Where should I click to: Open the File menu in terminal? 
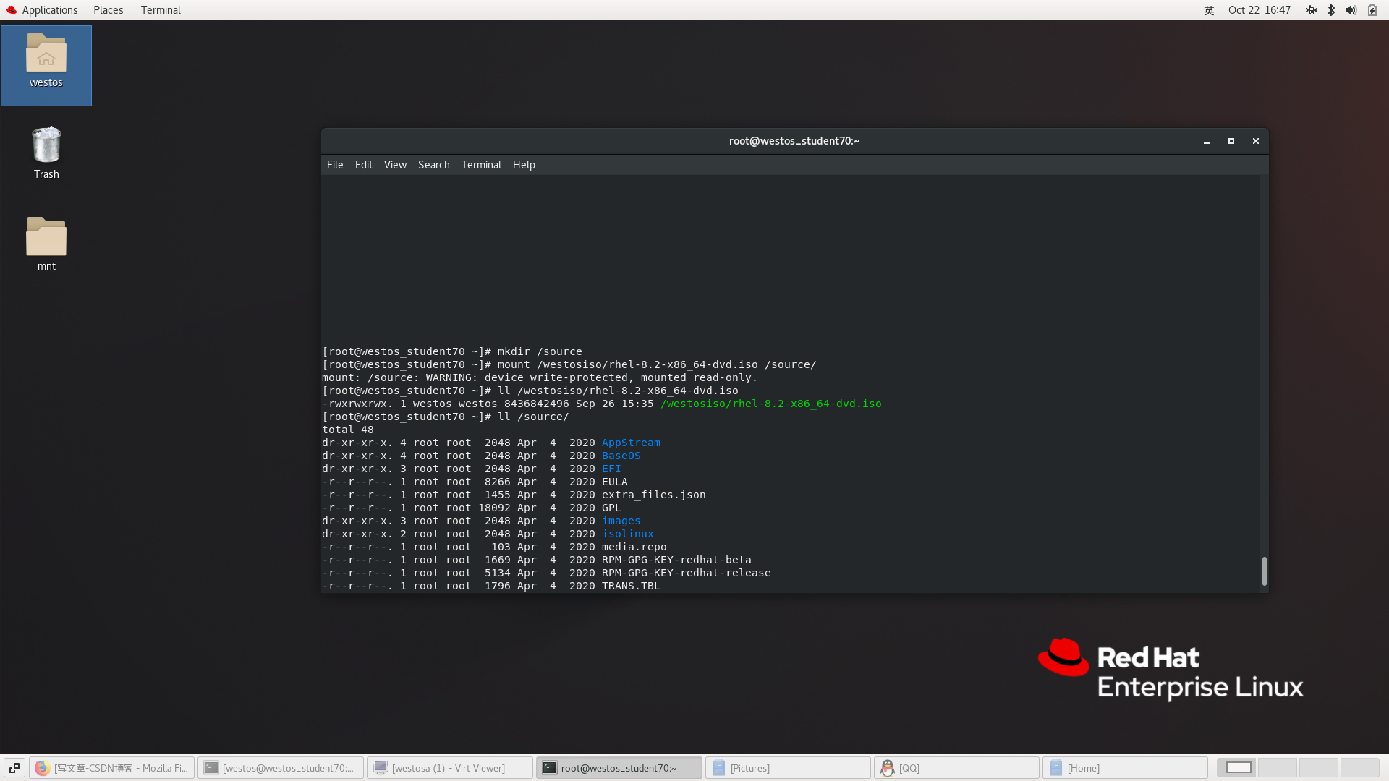click(x=335, y=165)
